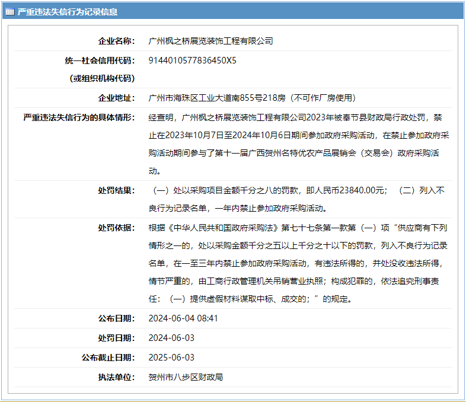Click the label 企业地址
466x402 pixels.
[116, 98]
